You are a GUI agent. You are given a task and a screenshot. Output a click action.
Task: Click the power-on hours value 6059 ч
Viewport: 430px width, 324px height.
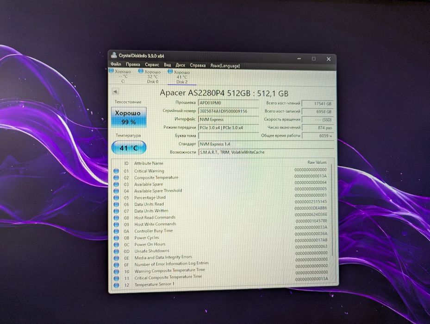pos(318,136)
